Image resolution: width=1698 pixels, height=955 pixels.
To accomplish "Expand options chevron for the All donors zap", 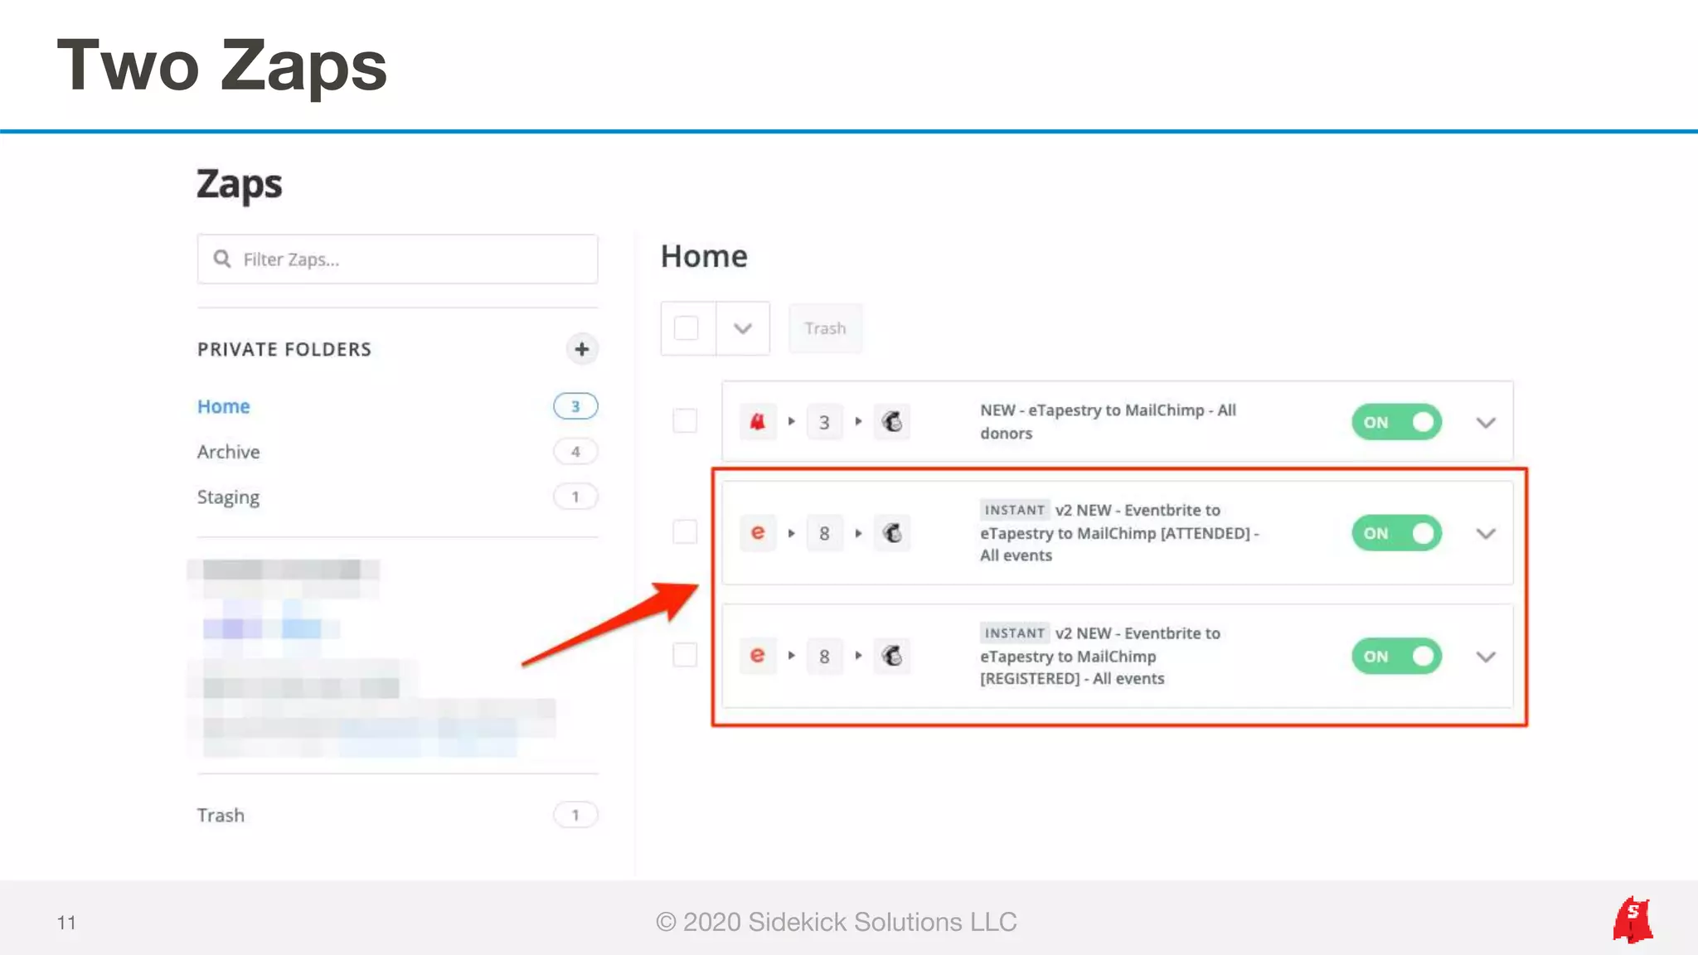I will point(1486,423).
